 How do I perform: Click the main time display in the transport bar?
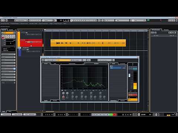point(127,115)
